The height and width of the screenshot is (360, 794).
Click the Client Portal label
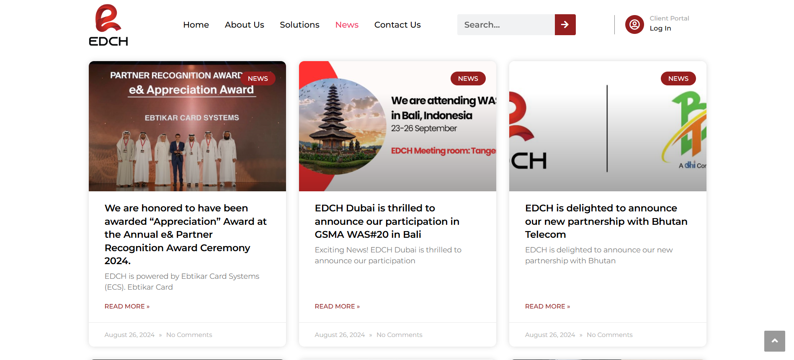[669, 18]
